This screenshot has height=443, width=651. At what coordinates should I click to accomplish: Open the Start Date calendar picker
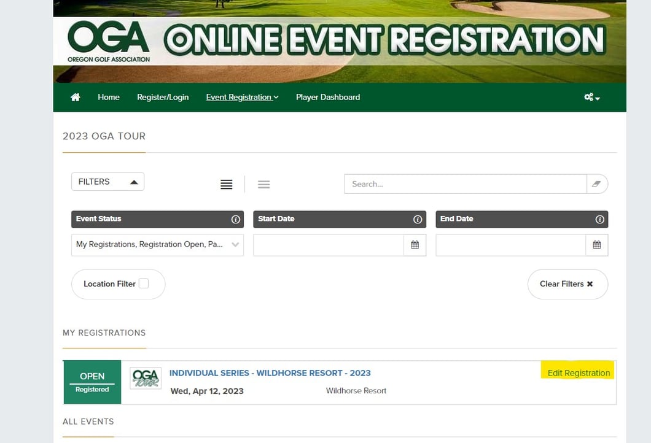[415, 245]
